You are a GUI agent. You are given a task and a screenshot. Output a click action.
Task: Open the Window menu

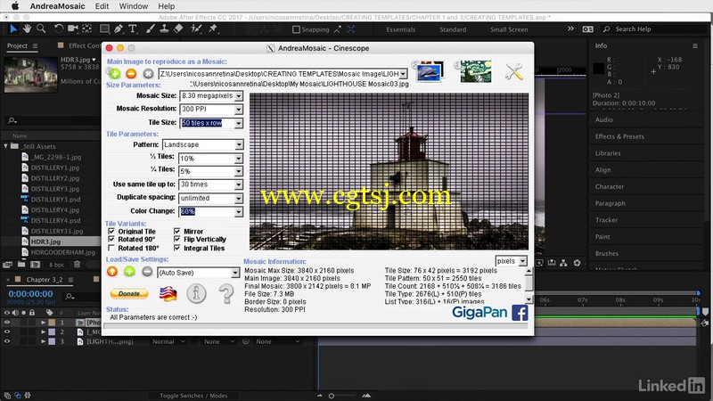[133, 6]
